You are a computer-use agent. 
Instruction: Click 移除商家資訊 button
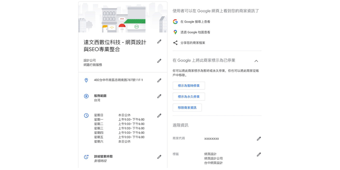point(187,108)
